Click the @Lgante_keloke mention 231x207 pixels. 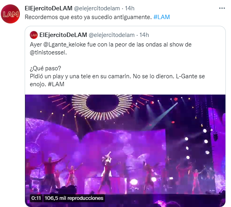tap(64, 44)
